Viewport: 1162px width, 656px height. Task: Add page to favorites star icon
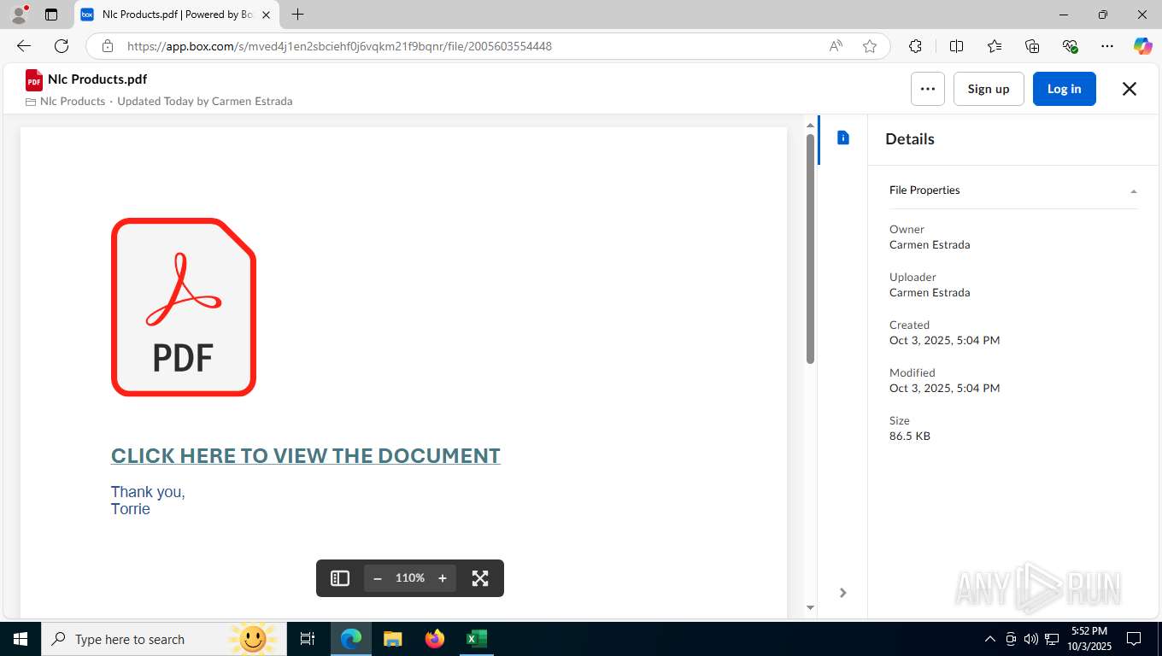point(870,46)
